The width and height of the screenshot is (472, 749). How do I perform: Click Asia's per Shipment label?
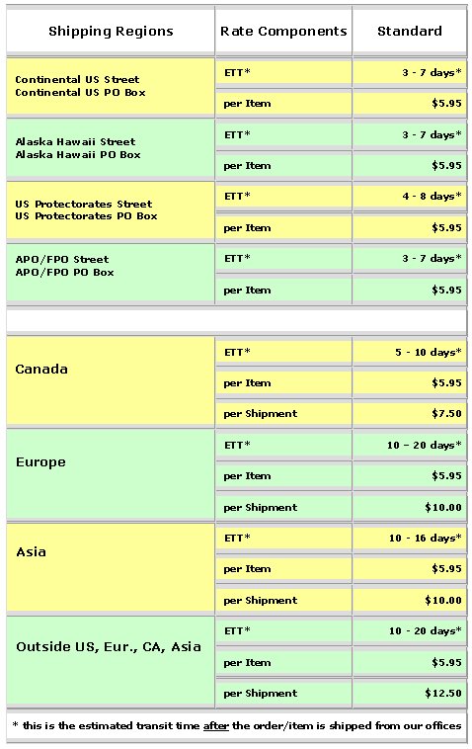tap(261, 601)
